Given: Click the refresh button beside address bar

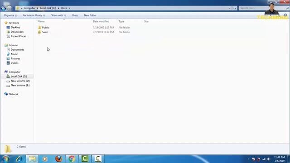Looking at the screenshot, I should (x=235, y=8).
